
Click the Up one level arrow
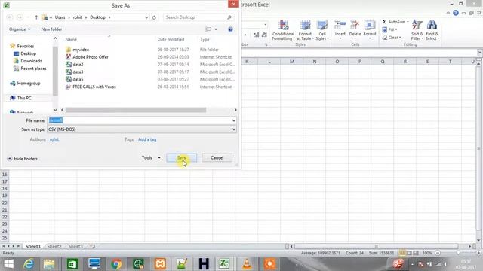pyautogui.click(x=36, y=17)
